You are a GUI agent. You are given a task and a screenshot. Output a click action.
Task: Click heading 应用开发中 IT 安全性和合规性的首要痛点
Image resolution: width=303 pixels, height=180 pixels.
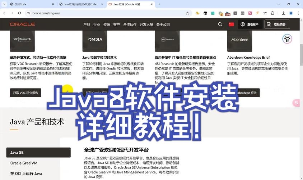click(185, 58)
